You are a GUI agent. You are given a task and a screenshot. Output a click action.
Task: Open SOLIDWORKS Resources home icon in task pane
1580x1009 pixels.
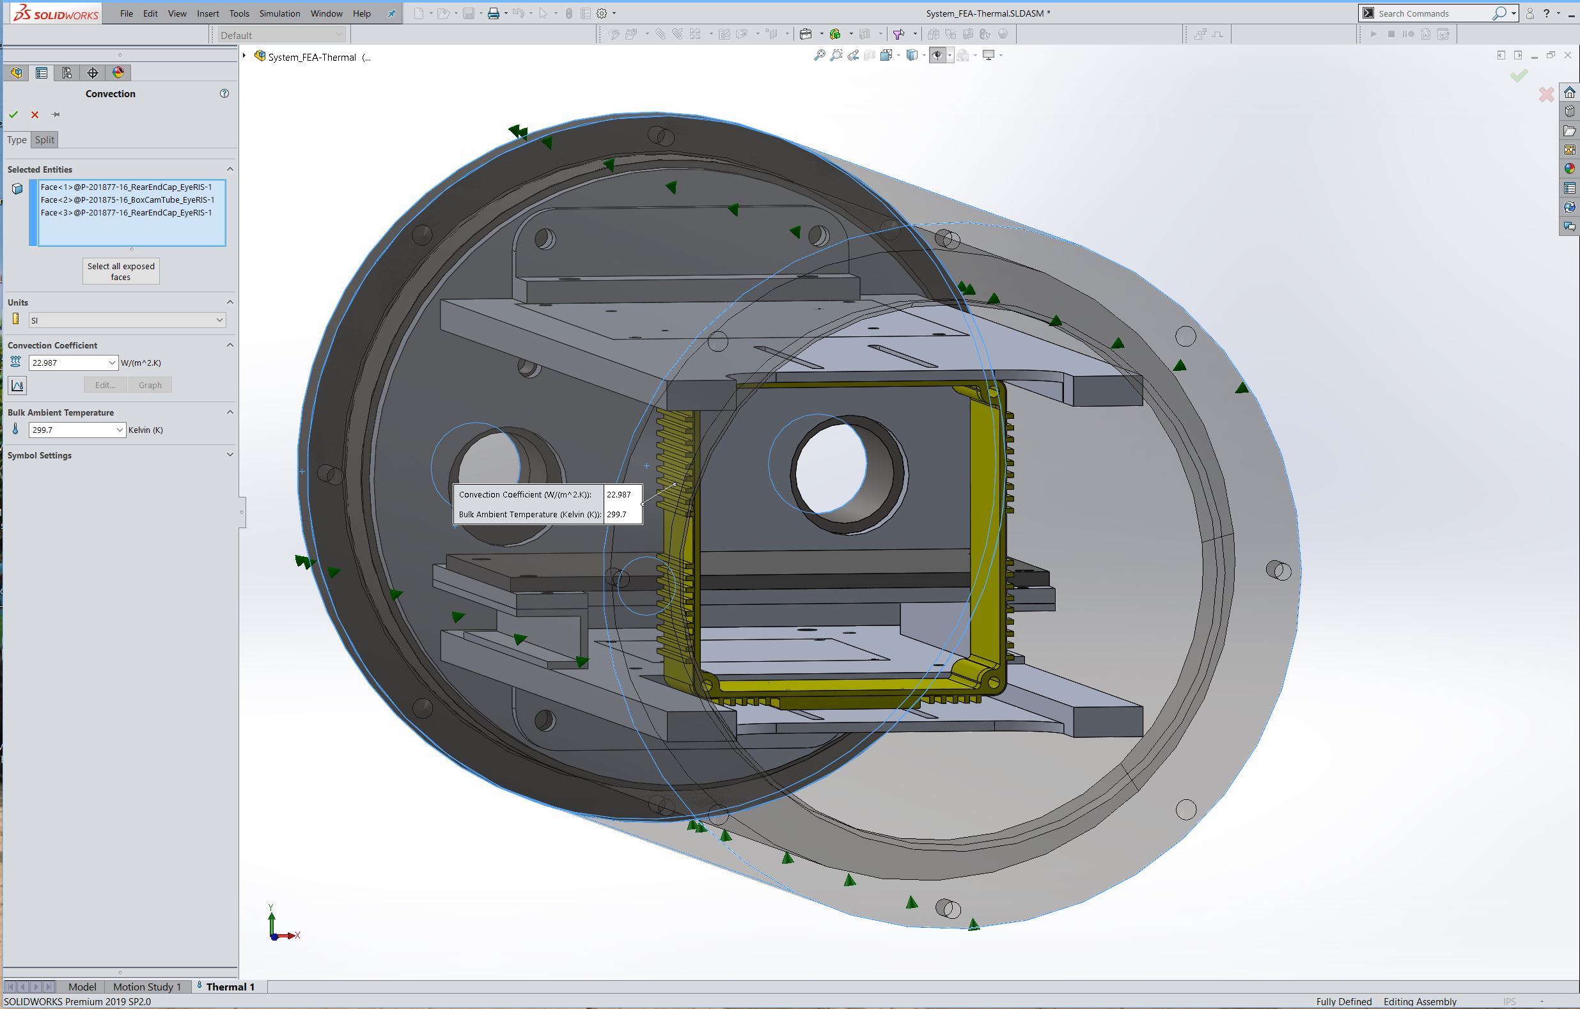coord(1570,93)
